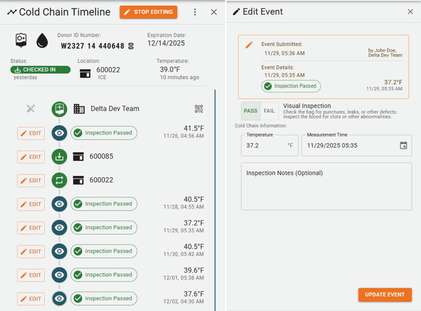This screenshot has height=311, width=421.
Task: Click the Temperature input field
Action: [x=263, y=145]
